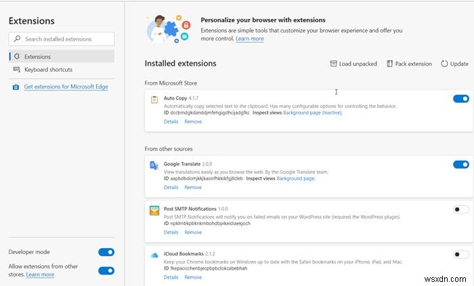Click the Update refresh icon
The width and height of the screenshot is (474, 286).
pyautogui.click(x=444, y=64)
